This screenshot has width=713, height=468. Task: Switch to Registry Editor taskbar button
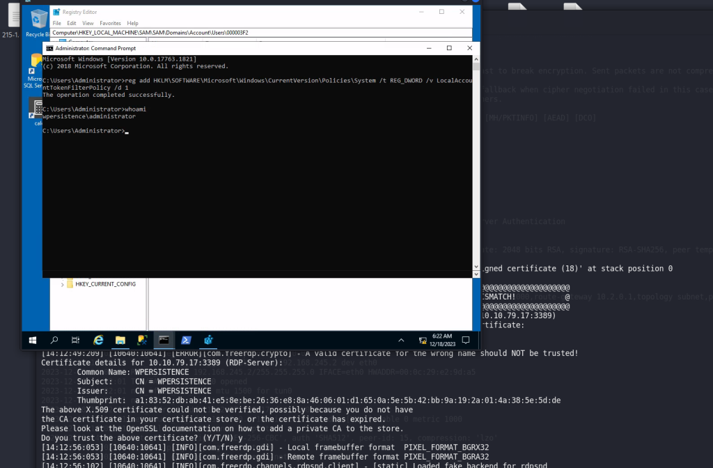tap(208, 340)
